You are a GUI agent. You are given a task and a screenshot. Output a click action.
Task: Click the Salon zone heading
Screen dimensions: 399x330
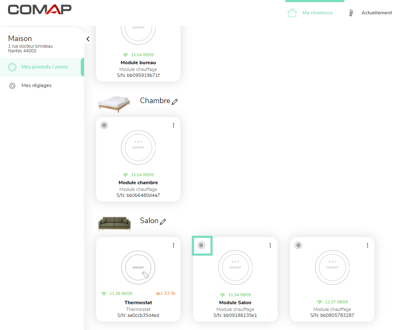149,221
